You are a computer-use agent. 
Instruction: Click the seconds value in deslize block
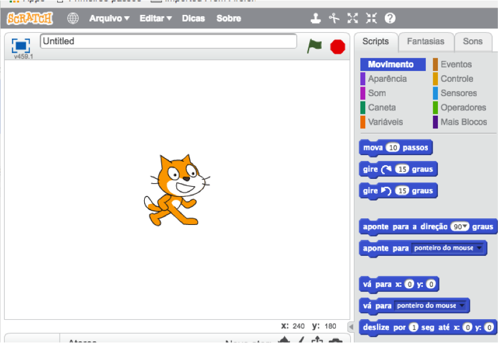tap(413, 327)
